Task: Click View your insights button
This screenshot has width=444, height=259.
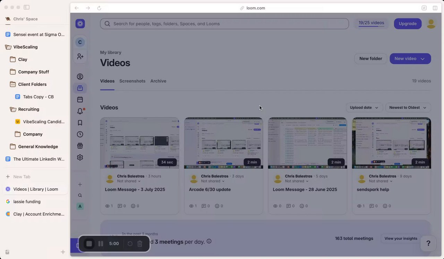Action: [401, 239]
